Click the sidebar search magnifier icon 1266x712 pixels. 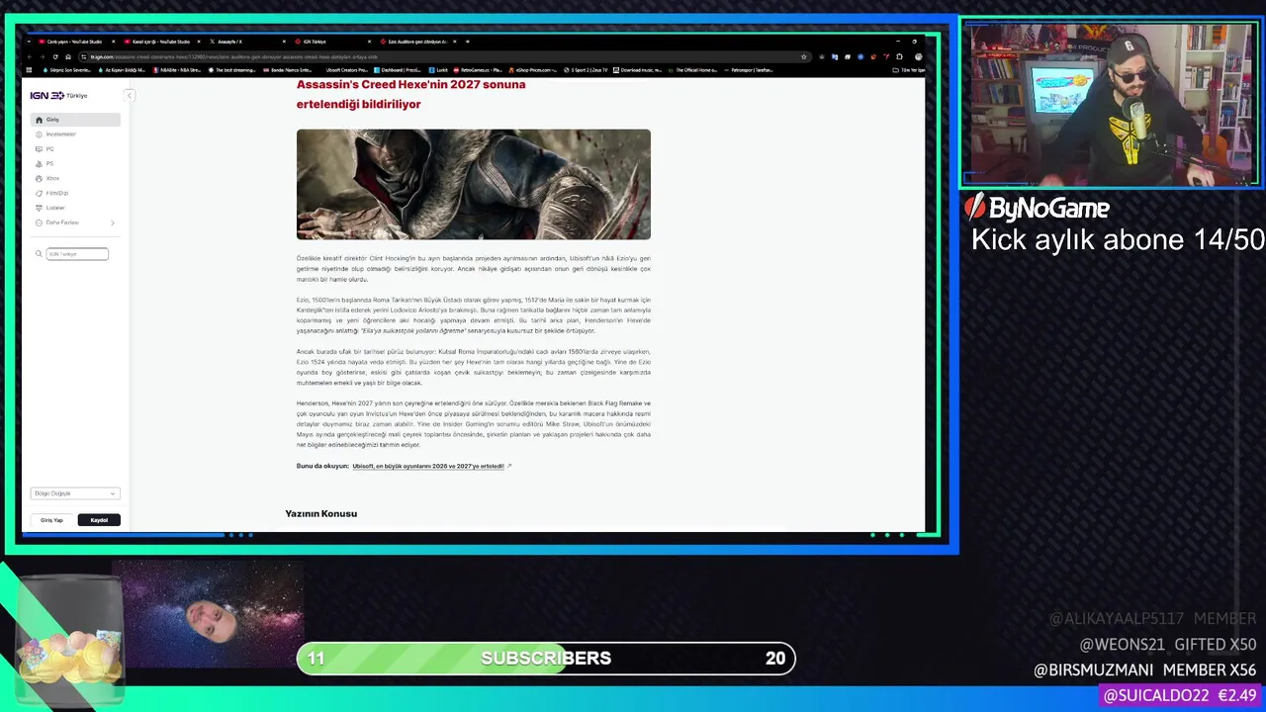tap(40, 254)
